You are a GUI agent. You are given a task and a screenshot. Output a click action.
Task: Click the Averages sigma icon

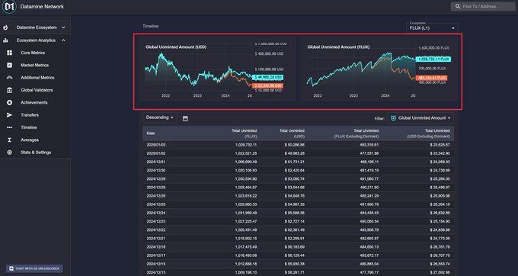[x=10, y=140]
